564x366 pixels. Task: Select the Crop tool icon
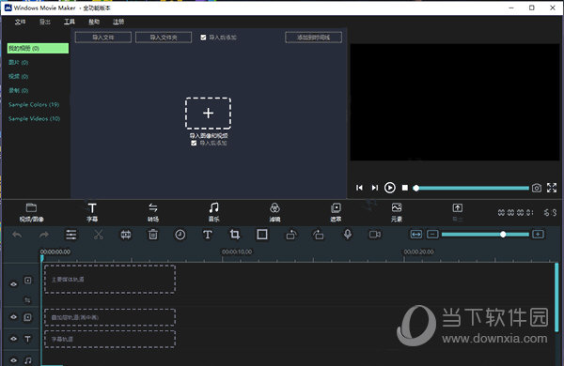[x=234, y=235]
